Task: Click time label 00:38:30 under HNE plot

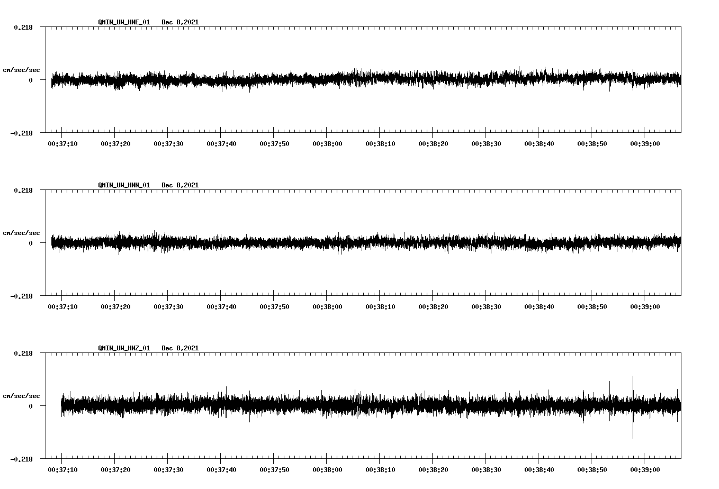Action: [486, 144]
